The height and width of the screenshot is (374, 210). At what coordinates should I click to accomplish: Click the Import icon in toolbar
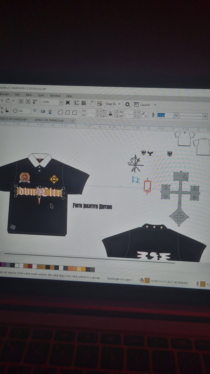click(21, 101)
